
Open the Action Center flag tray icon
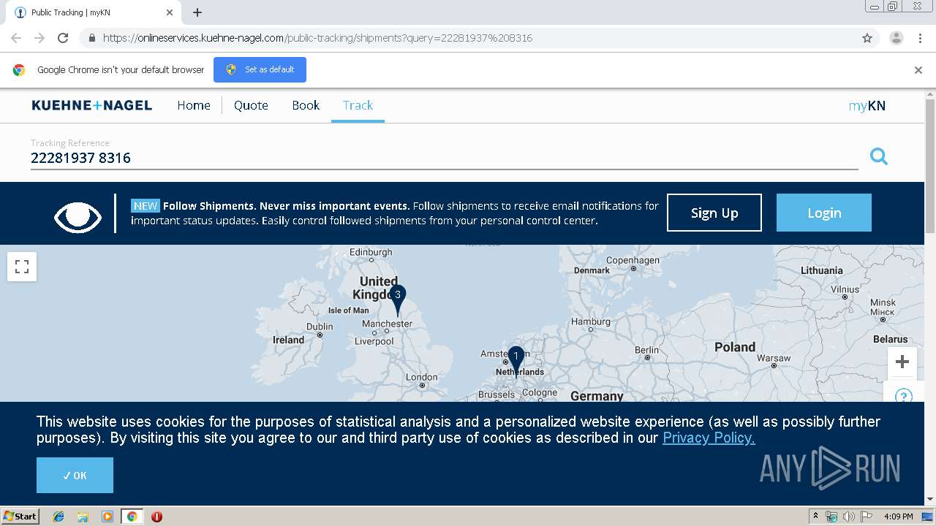tap(866, 517)
